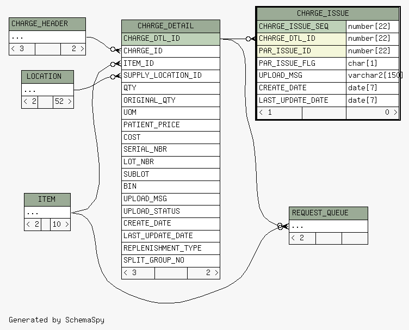Click the ORIGINAL_QTY column
The image size is (409, 330).
(171, 101)
